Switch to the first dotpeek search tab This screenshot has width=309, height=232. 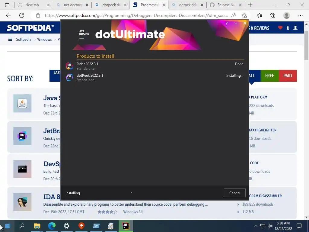111,5
